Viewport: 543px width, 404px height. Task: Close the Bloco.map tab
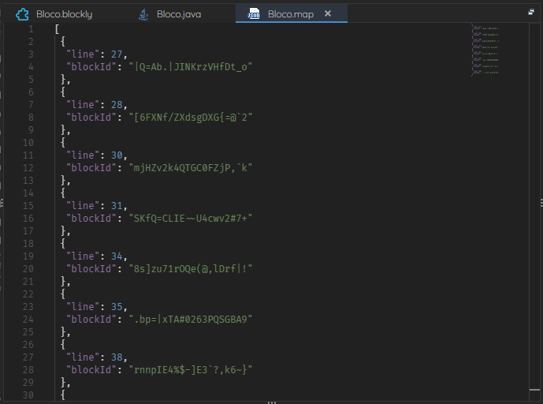[x=328, y=13]
